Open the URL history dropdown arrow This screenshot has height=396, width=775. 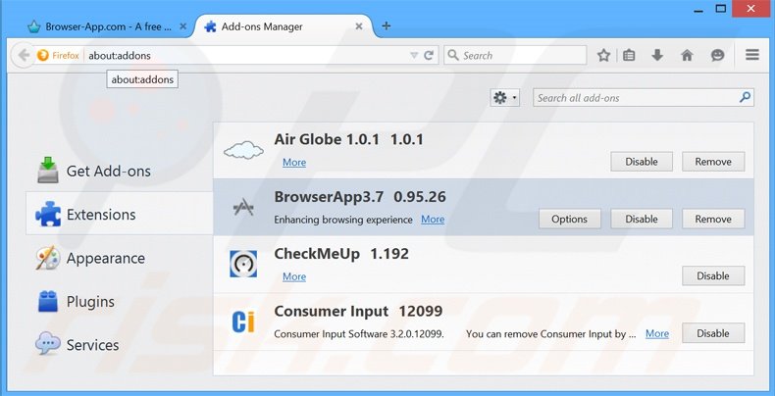[x=414, y=55]
